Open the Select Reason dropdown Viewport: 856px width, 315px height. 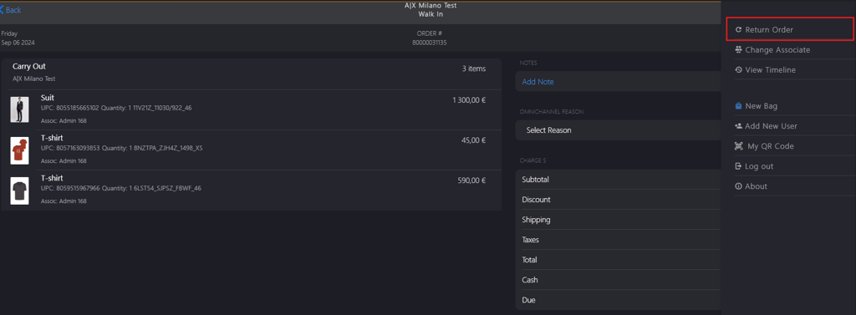tap(618, 130)
